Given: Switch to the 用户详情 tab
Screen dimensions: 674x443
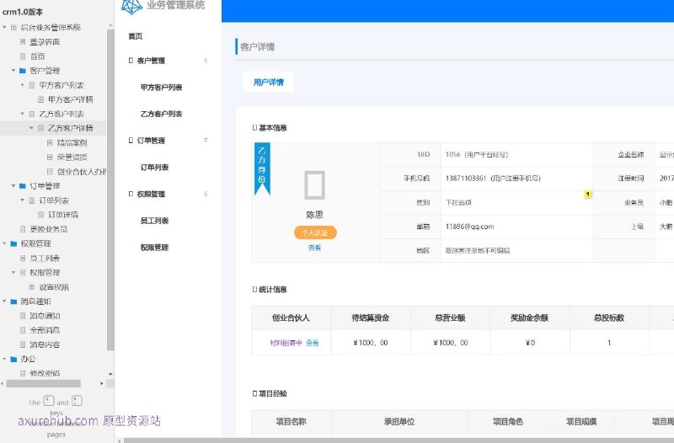Looking at the screenshot, I should tap(269, 82).
